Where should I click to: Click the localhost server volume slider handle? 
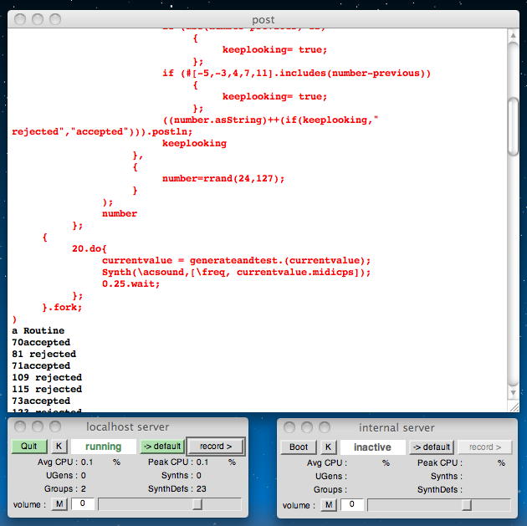[x=197, y=503]
